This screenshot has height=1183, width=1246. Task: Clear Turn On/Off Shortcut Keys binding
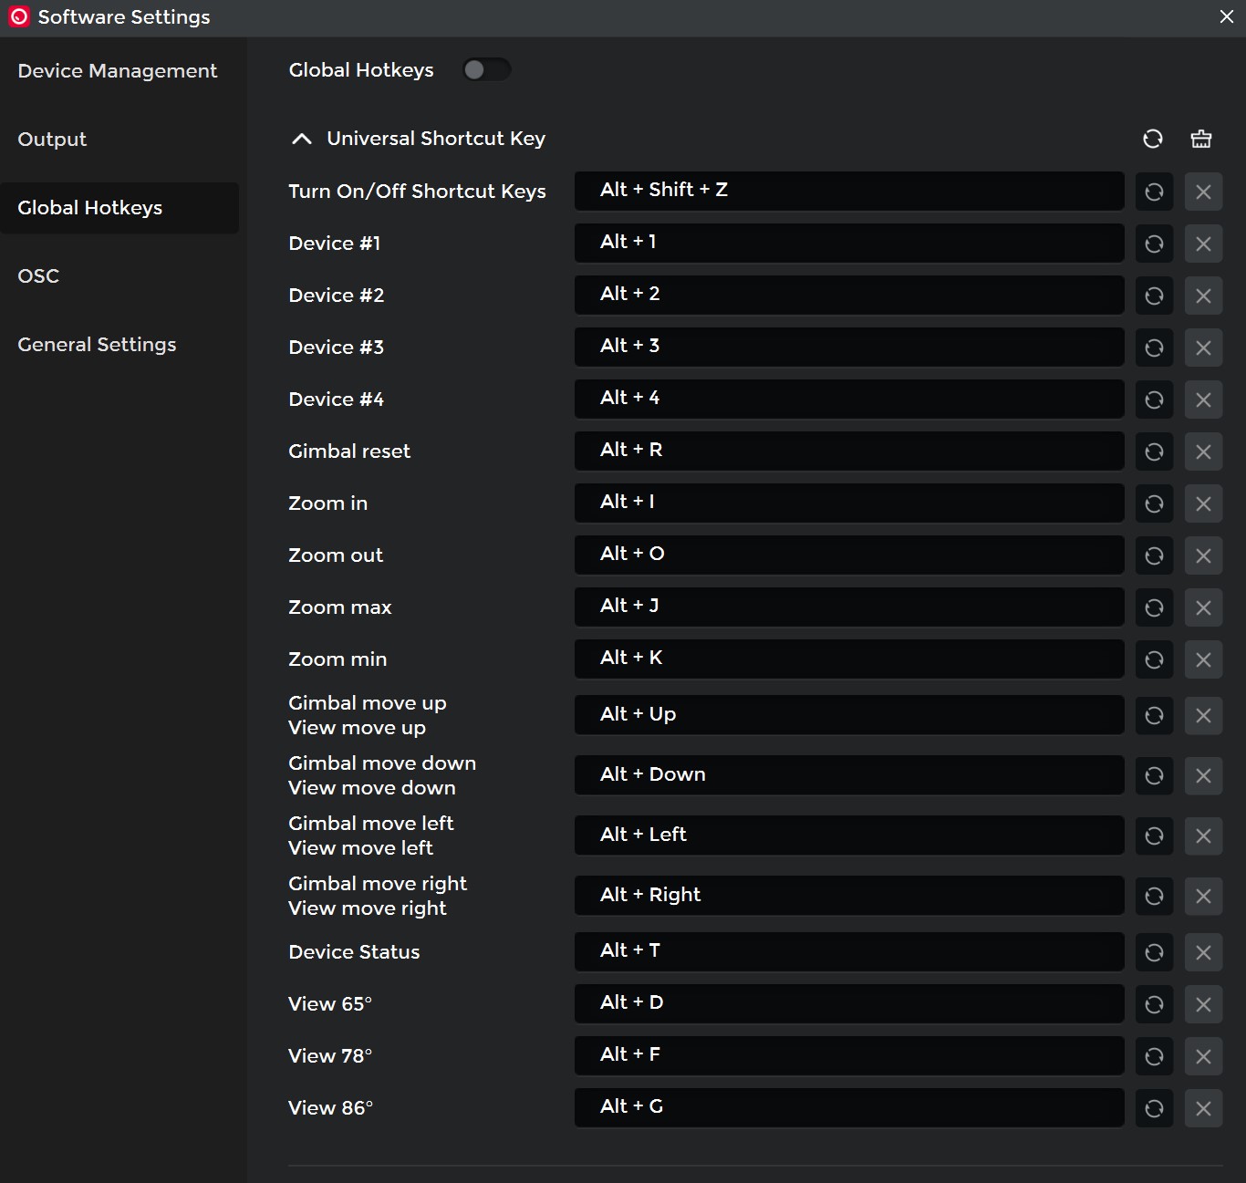1203,192
